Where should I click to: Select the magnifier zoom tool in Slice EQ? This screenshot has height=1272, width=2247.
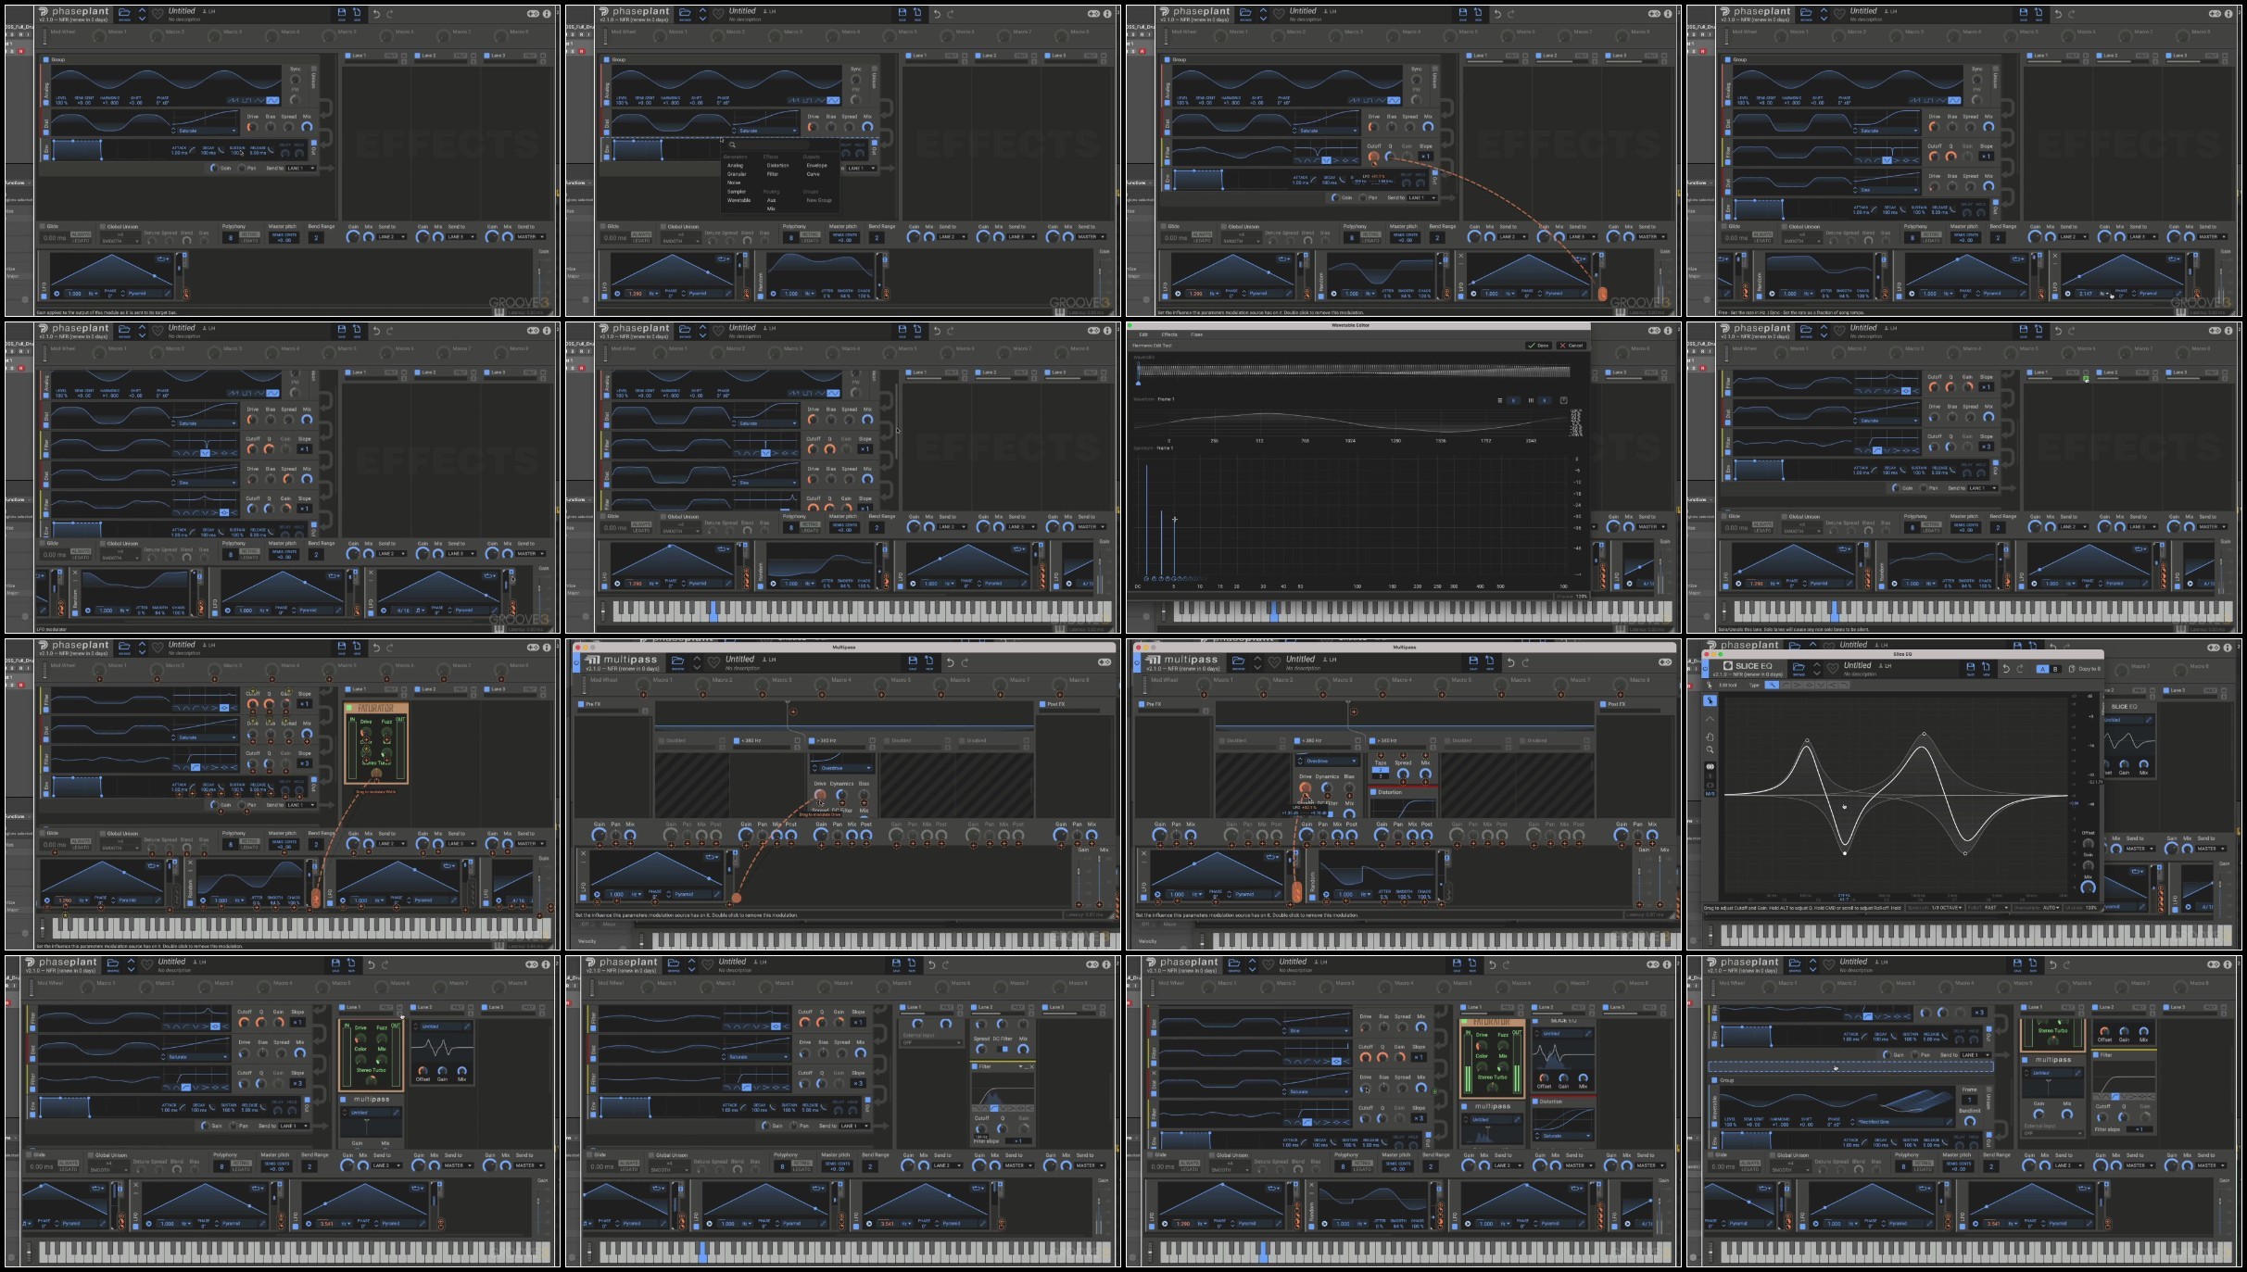(x=1710, y=749)
